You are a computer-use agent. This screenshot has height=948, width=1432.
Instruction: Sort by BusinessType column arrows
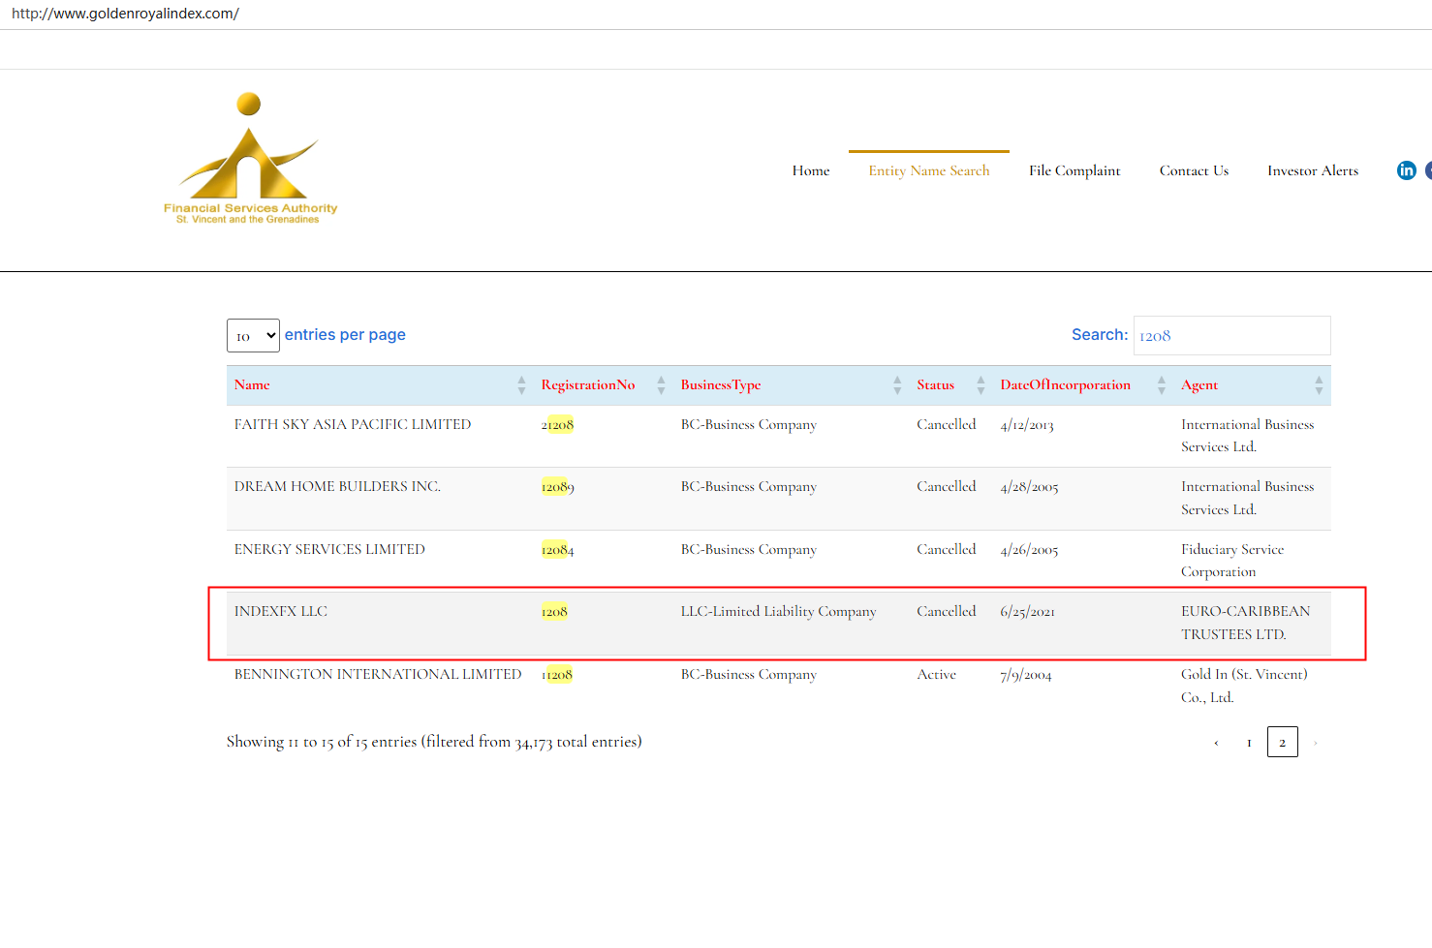(x=897, y=385)
